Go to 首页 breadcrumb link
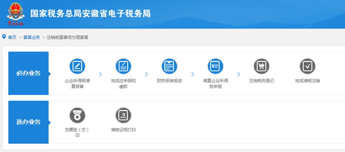 click(12, 37)
